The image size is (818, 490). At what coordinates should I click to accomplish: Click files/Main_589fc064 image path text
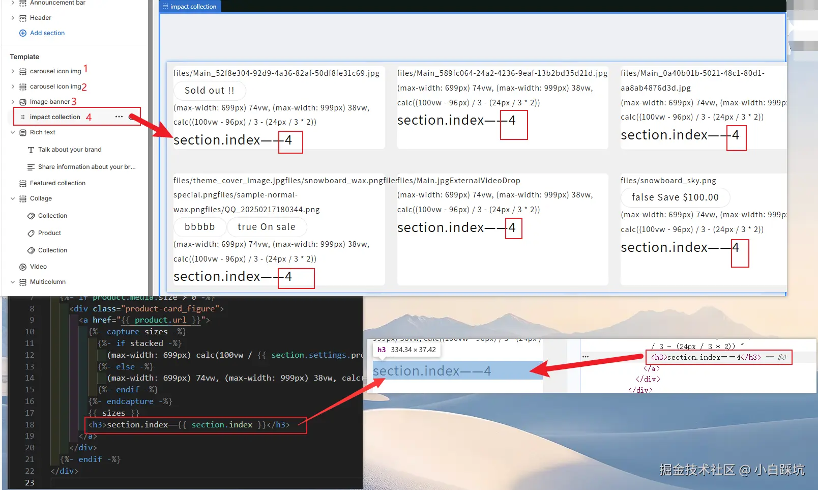(x=502, y=73)
